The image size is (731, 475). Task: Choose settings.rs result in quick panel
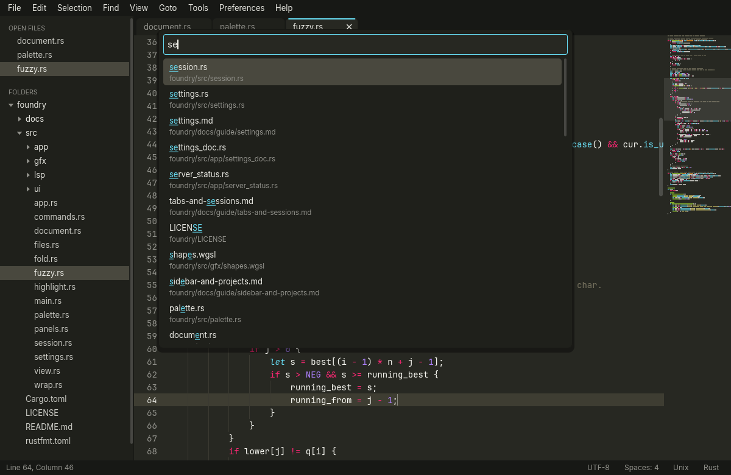(x=362, y=99)
